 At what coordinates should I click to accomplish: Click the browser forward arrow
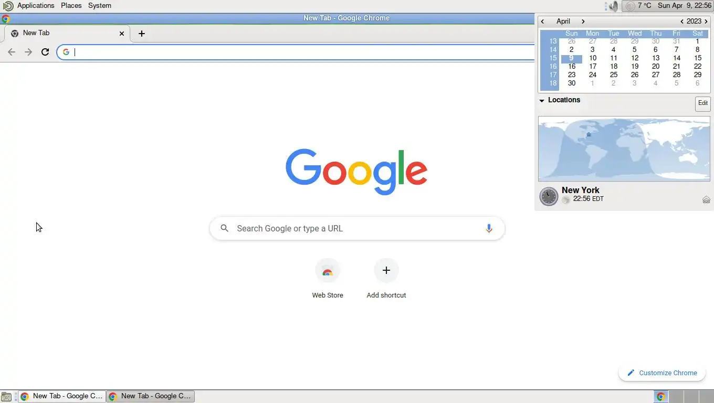pos(28,52)
